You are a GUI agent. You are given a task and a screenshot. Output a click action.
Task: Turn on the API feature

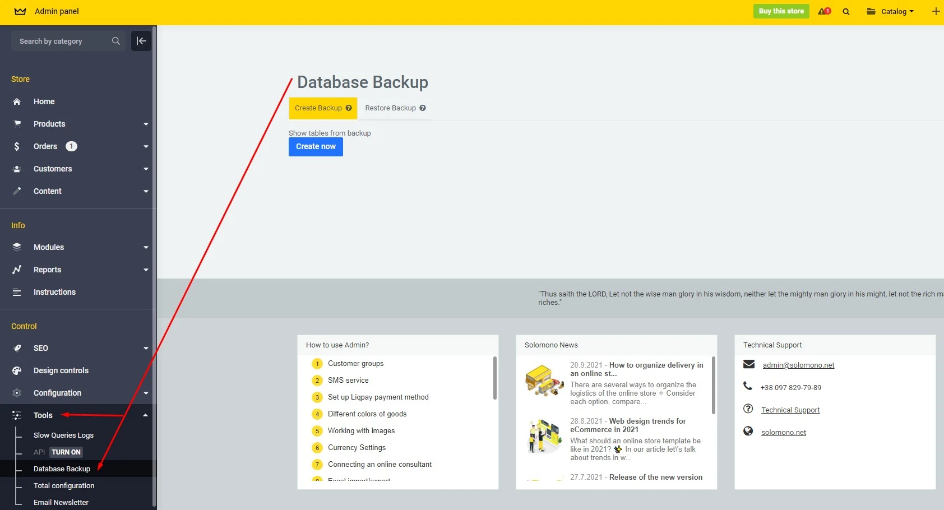[x=65, y=452]
